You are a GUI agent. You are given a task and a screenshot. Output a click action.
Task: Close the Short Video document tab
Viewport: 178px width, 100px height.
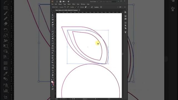79,10
